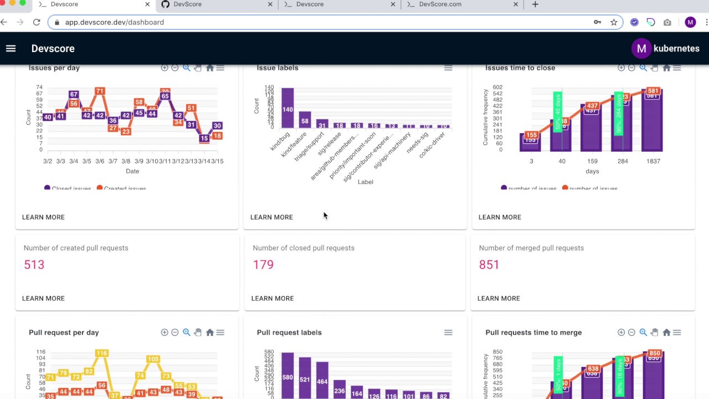709x399 pixels.
Task: Select zoom tool in Pull request per day
Action: pos(187,332)
